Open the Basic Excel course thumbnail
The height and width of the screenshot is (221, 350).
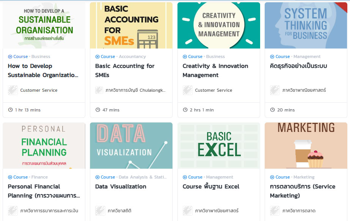pyautogui.click(x=219, y=146)
